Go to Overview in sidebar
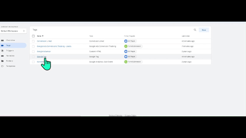The image size is (246, 138). pyautogui.click(x=10, y=40)
